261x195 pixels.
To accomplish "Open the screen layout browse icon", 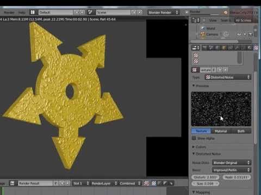I will coord(33,12).
